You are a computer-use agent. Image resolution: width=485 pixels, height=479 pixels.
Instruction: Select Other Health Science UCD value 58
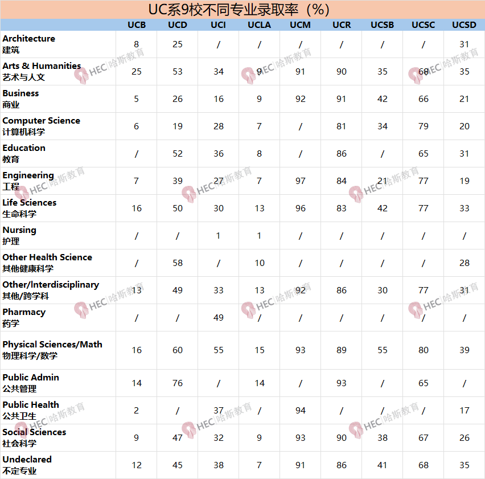[178, 263]
